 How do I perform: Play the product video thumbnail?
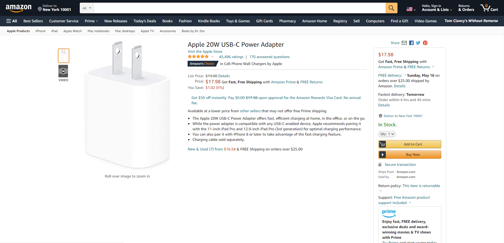click(63, 71)
